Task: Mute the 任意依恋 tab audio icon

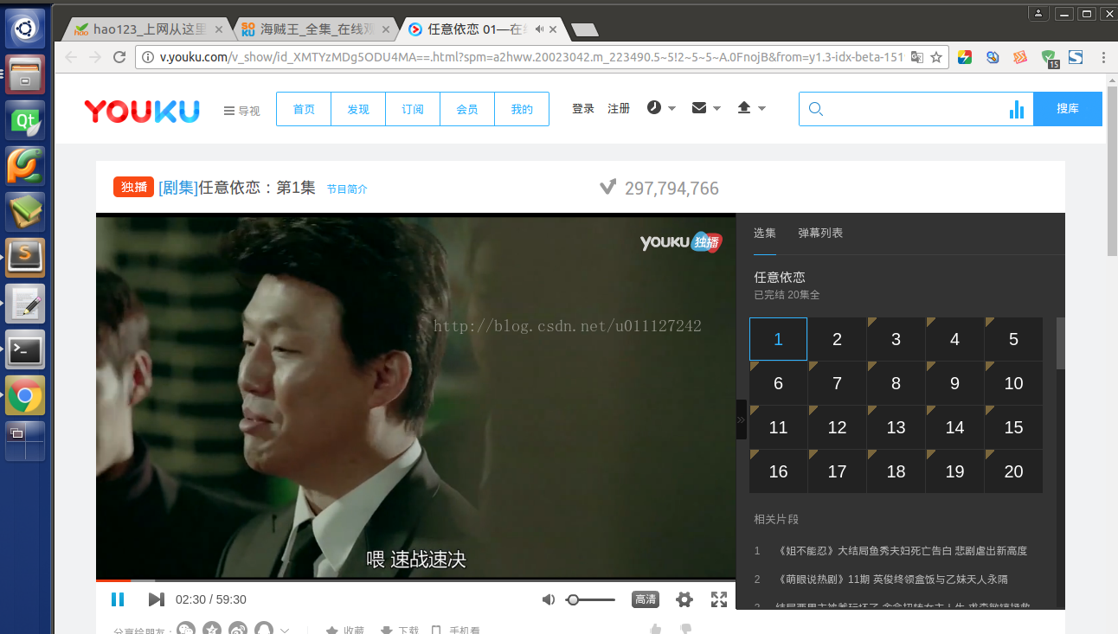Action: click(x=539, y=29)
